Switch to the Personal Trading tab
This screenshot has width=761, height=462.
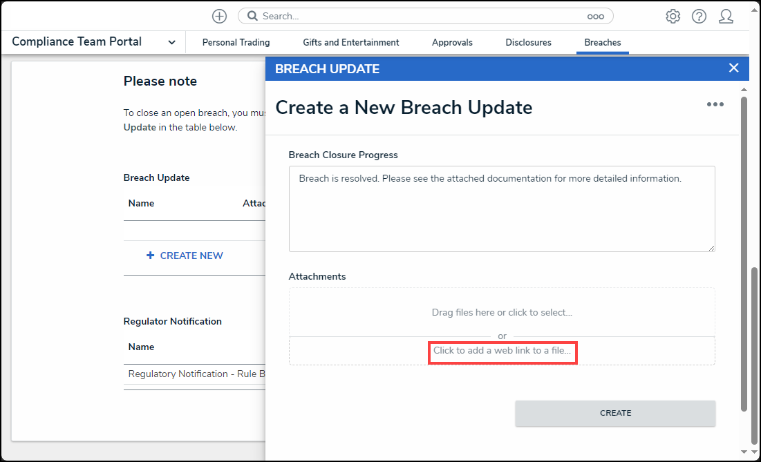(x=236, y=42)
